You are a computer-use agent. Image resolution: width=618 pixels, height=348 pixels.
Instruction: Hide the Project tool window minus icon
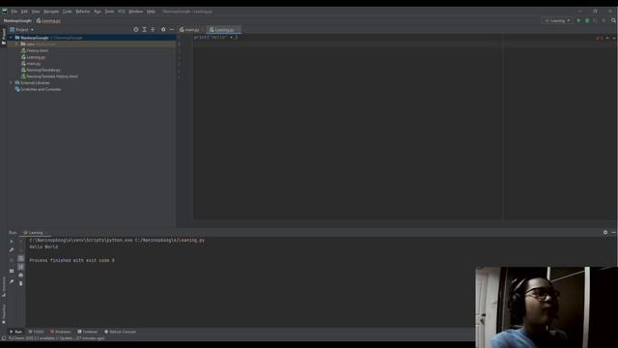(172, 30)
